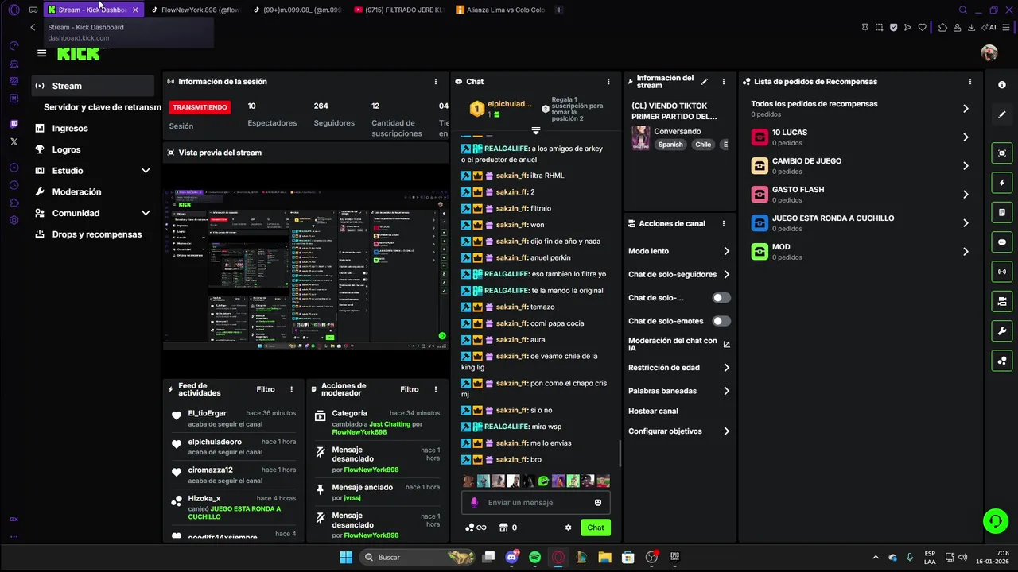Image resolution: width=1018 pixels, height=572 pixels.
Task: Open the GASTO FLASH reward requests
Action: click(861, 195)
